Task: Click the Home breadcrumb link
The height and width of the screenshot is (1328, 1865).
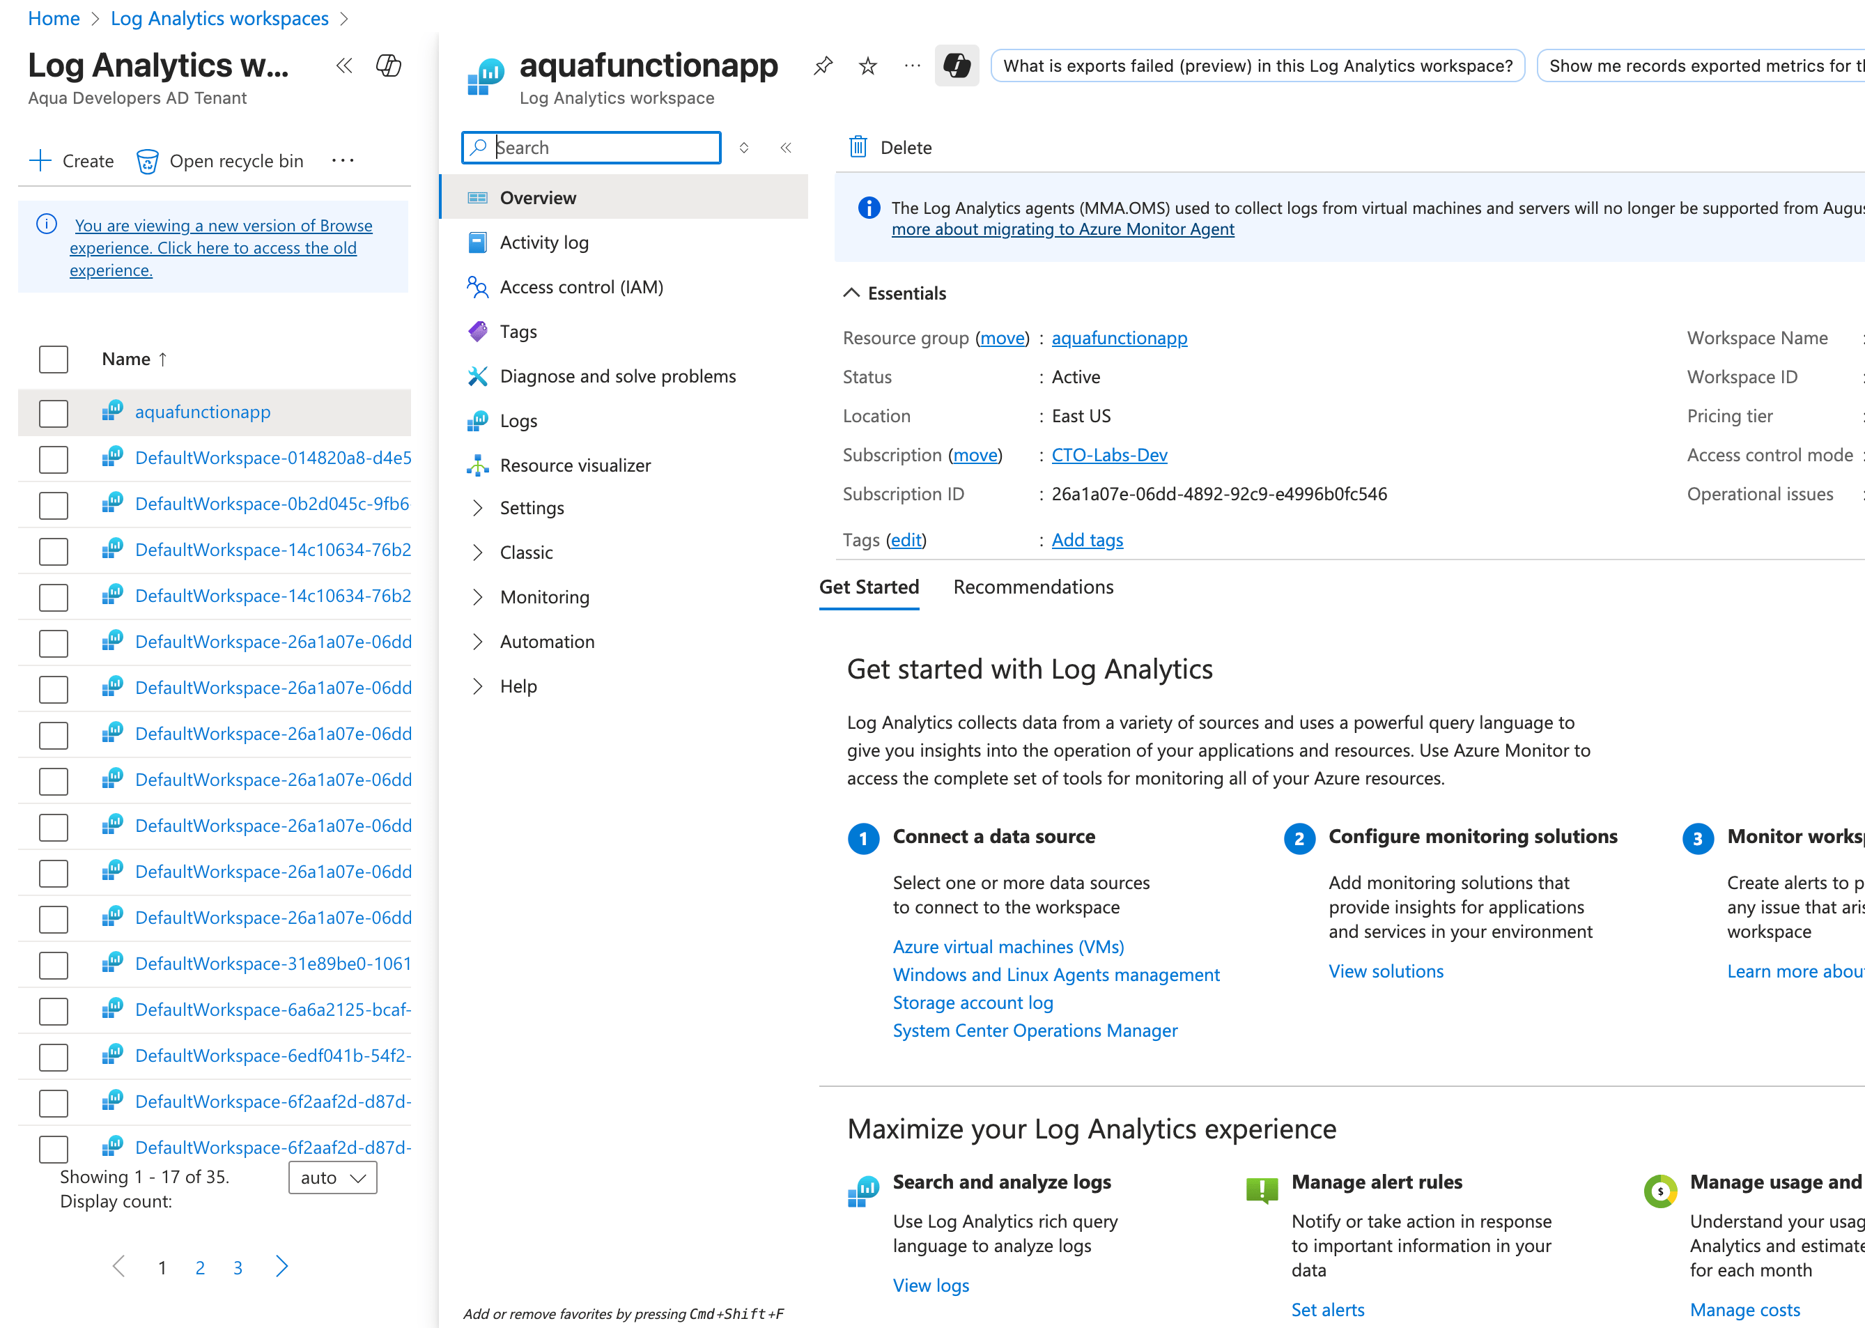Action: click(54, 18)
